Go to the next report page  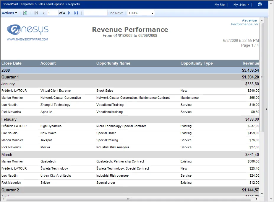coord(69,13)
